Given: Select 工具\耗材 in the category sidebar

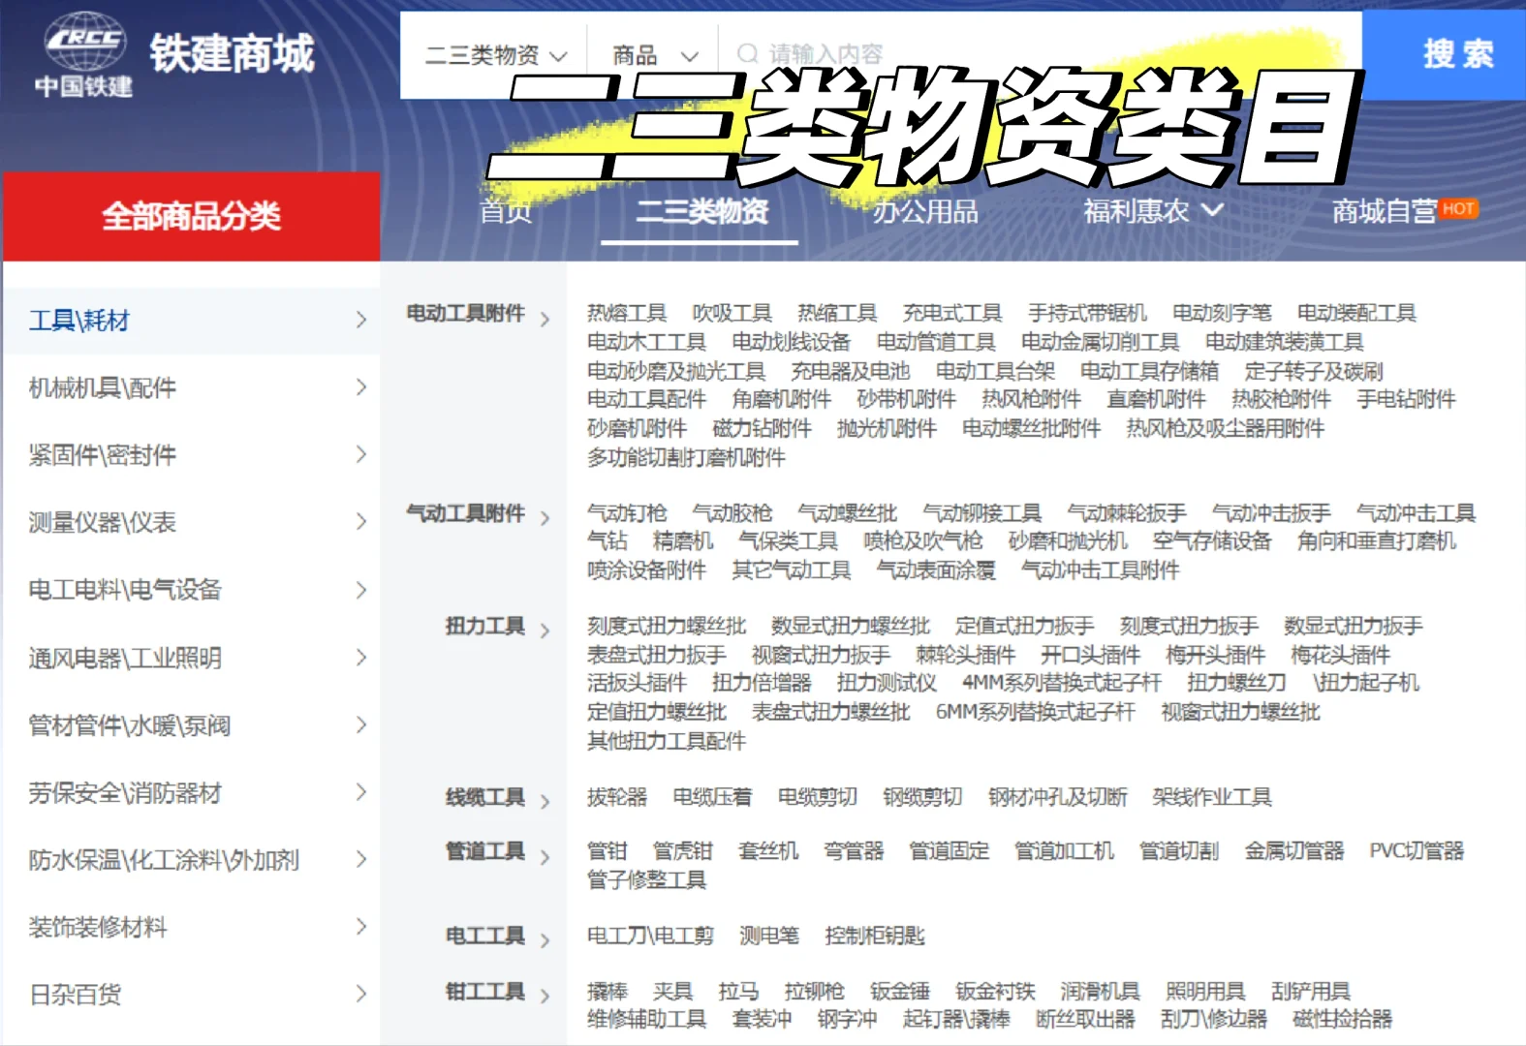Looking at the screenshot, I should [79, 321].
